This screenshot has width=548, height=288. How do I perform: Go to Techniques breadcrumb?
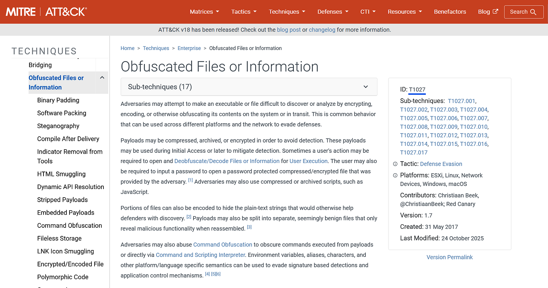(156, 48)
